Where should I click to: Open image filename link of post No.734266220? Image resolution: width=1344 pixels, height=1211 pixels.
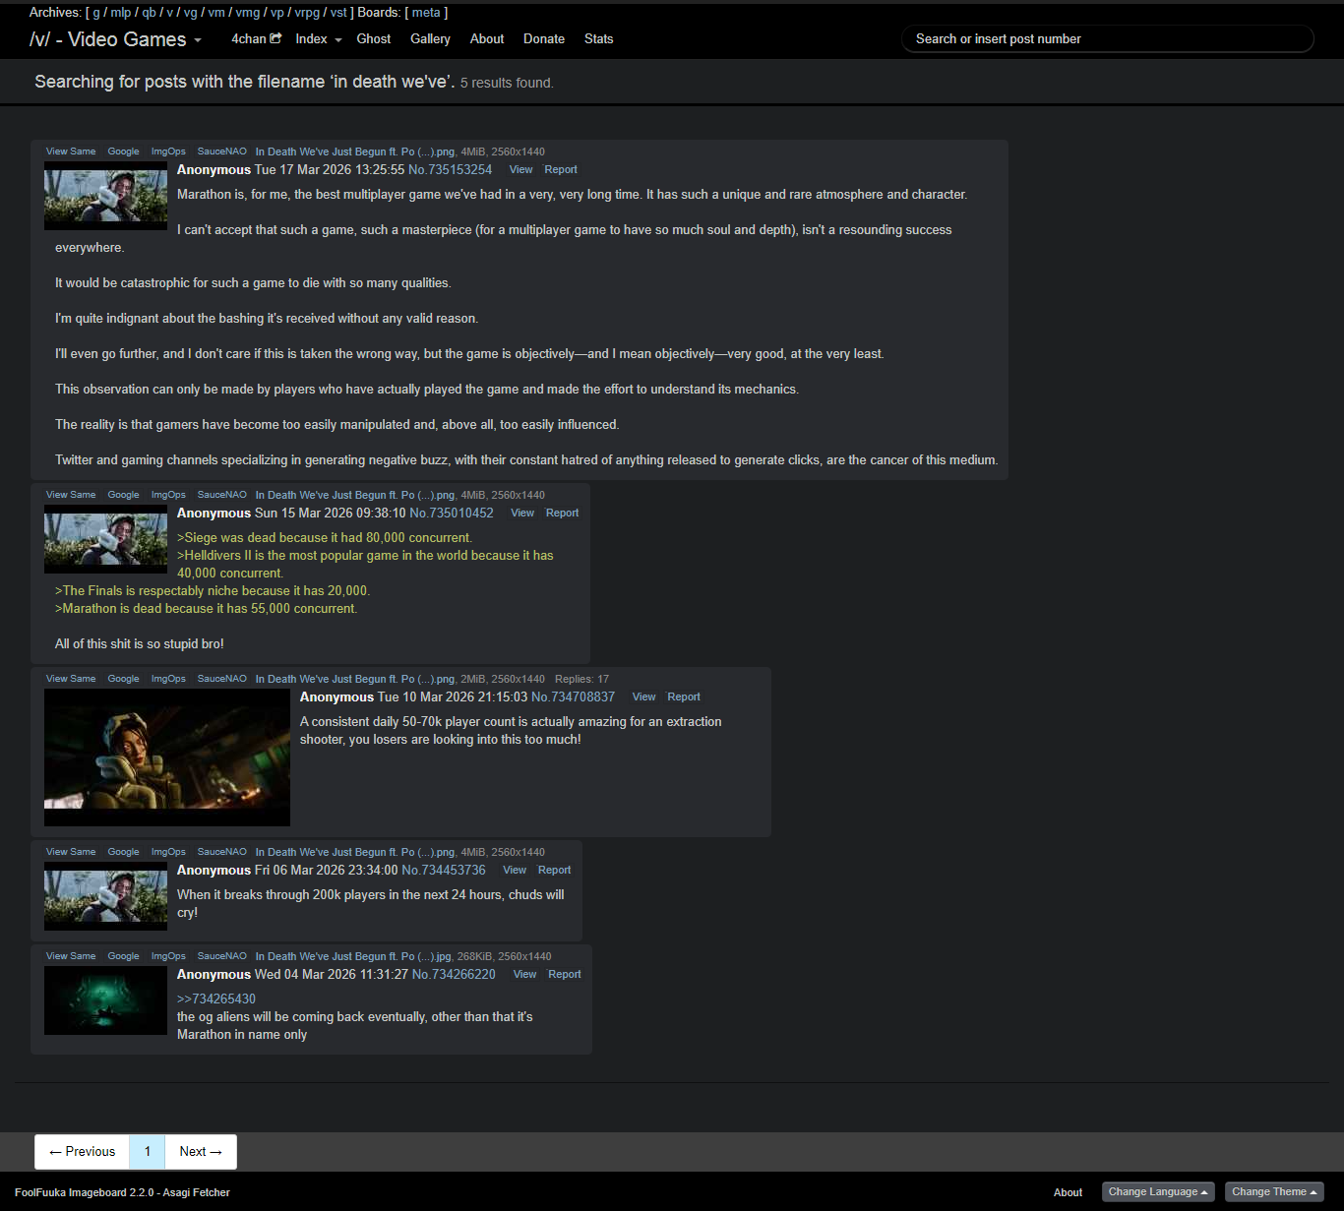click(x=354, y=956)
